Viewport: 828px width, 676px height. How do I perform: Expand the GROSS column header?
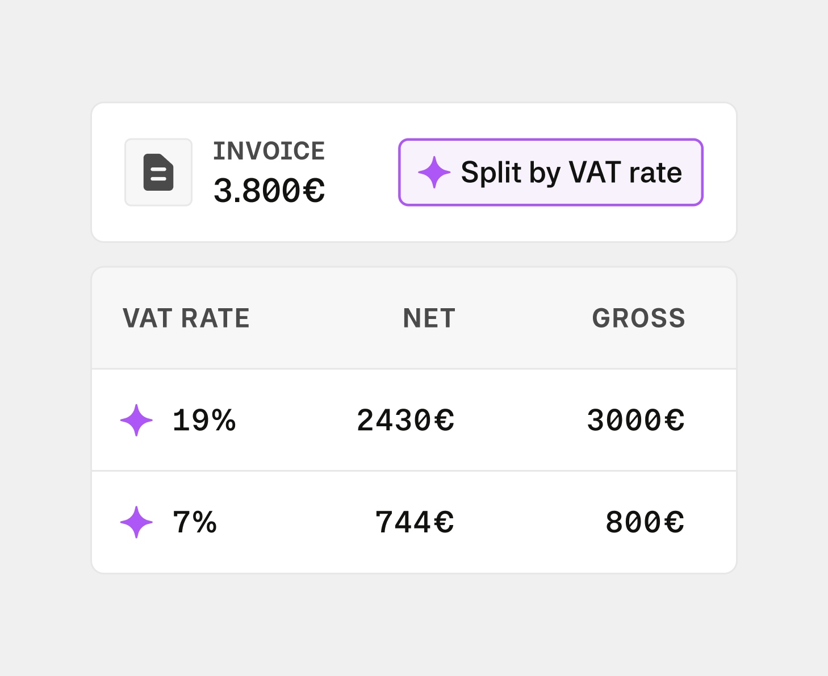638,318
